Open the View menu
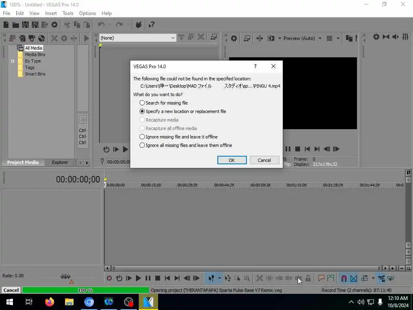The image size is (413, 310). pyautogui.click(x=34, y=13)
